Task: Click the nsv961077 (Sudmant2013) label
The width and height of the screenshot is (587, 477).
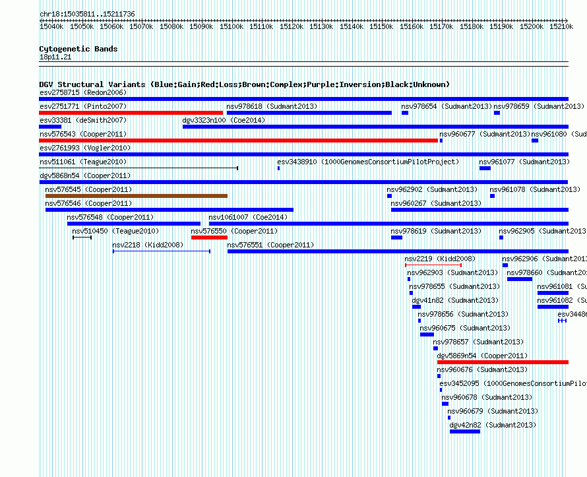Action: [x=524, y=162]
